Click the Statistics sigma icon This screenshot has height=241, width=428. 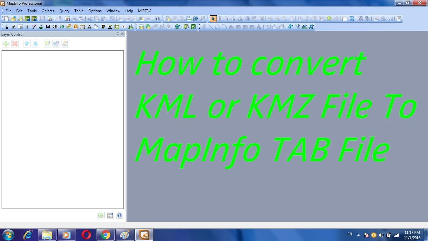351,19
